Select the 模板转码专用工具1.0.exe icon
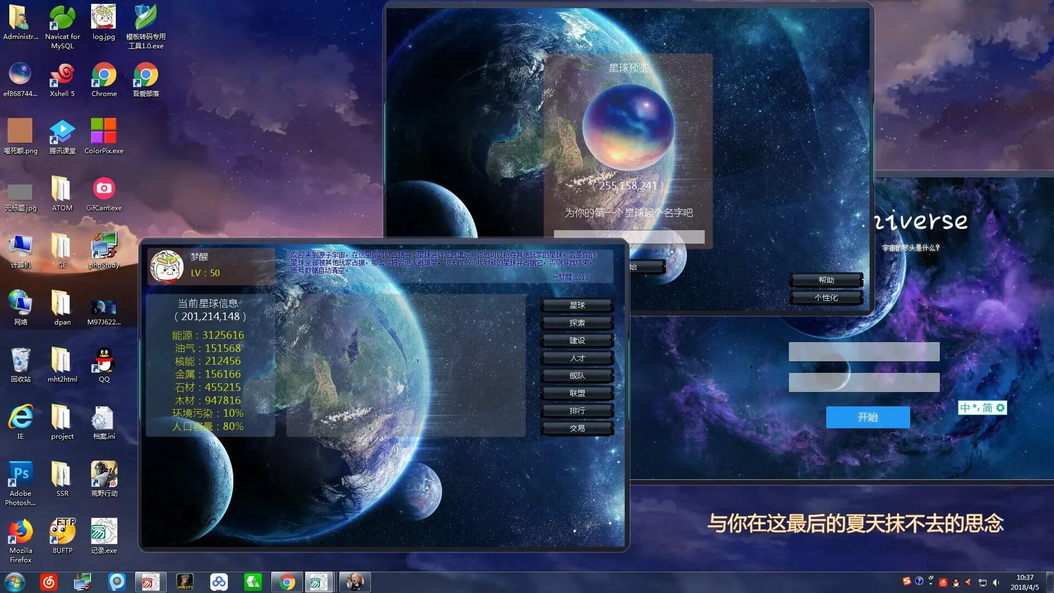1054x593 pixels. (145, 27)
